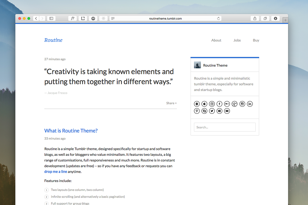
Task: Go back with Safari's back arrow
Action: (36, 18)
